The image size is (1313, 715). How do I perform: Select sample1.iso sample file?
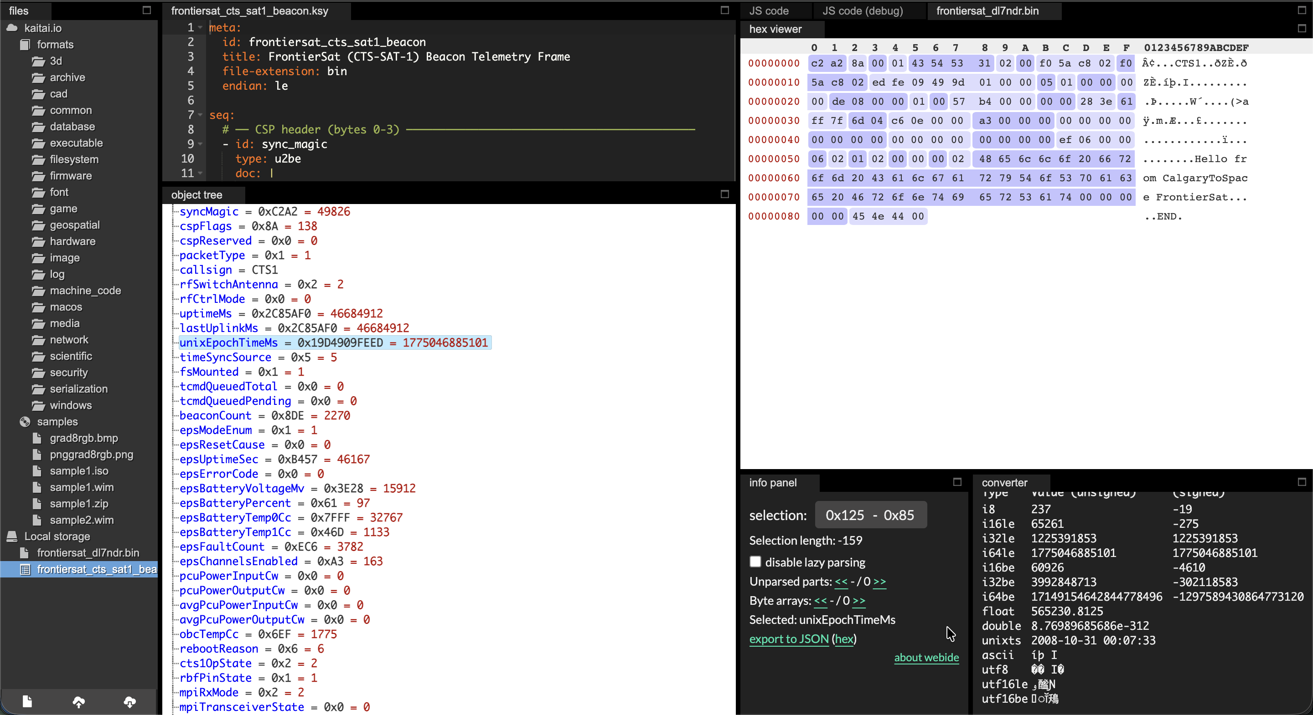pyautogui.click(x=78, y=470)
